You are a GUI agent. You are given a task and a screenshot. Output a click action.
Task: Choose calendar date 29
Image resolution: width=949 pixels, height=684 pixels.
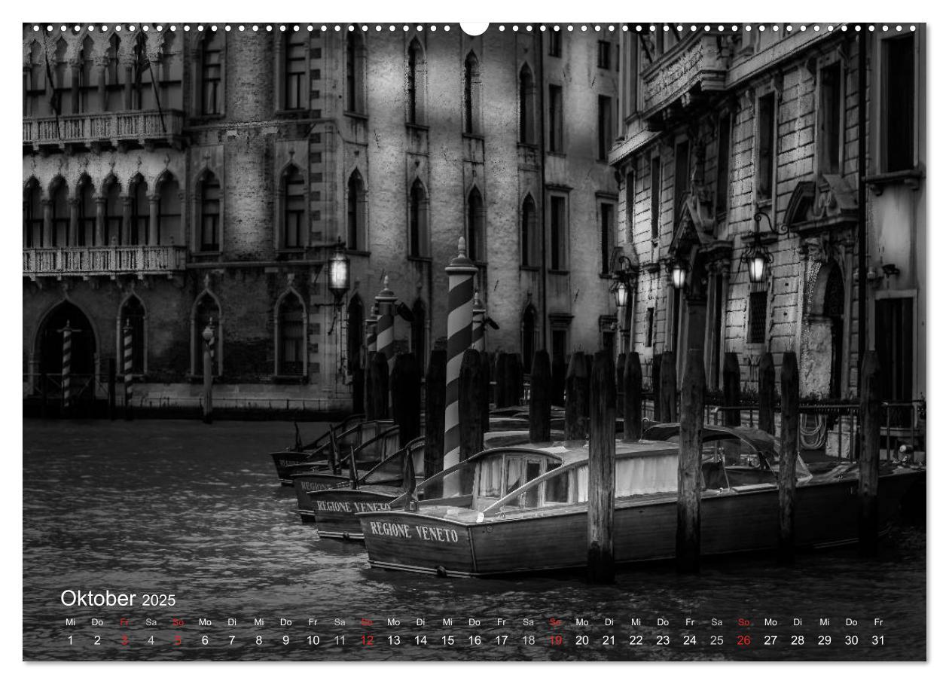click(x=825, y=640)
